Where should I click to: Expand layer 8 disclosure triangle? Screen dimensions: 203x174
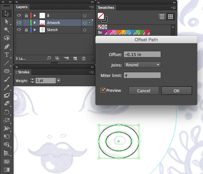tap(35, 16)
